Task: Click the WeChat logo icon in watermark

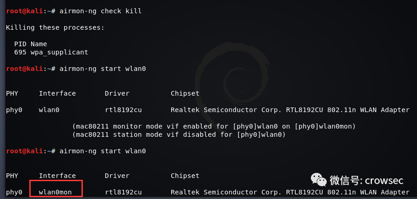Action: [x=319, y=180]
